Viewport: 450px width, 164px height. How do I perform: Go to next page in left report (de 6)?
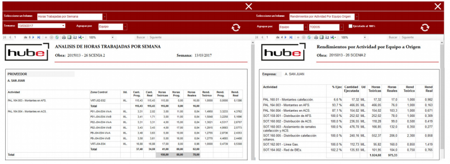[33, 37]
